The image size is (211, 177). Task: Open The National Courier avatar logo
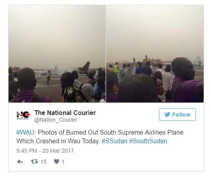click(x=23, y=115)
